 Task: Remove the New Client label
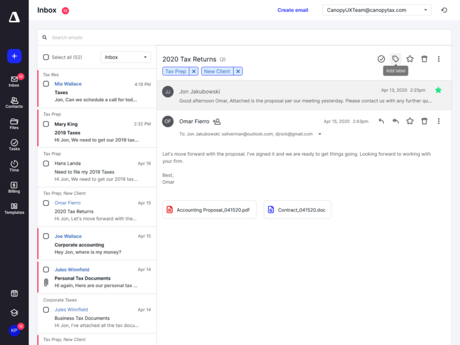click(x=238, y=71)
